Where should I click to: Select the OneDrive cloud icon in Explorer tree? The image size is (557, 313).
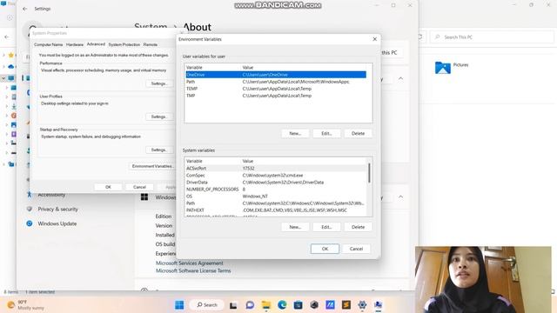(x=11, y=66)
